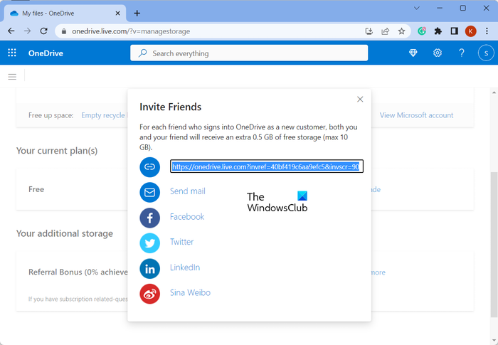498x345 pixels.
Task: Click the Send mail link
Action: coord(188,191)
